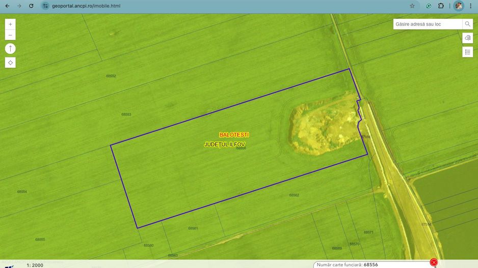The image size is (478, 268).
Task: Bookmark this page with star icon
Action: [x=412, y=6]
